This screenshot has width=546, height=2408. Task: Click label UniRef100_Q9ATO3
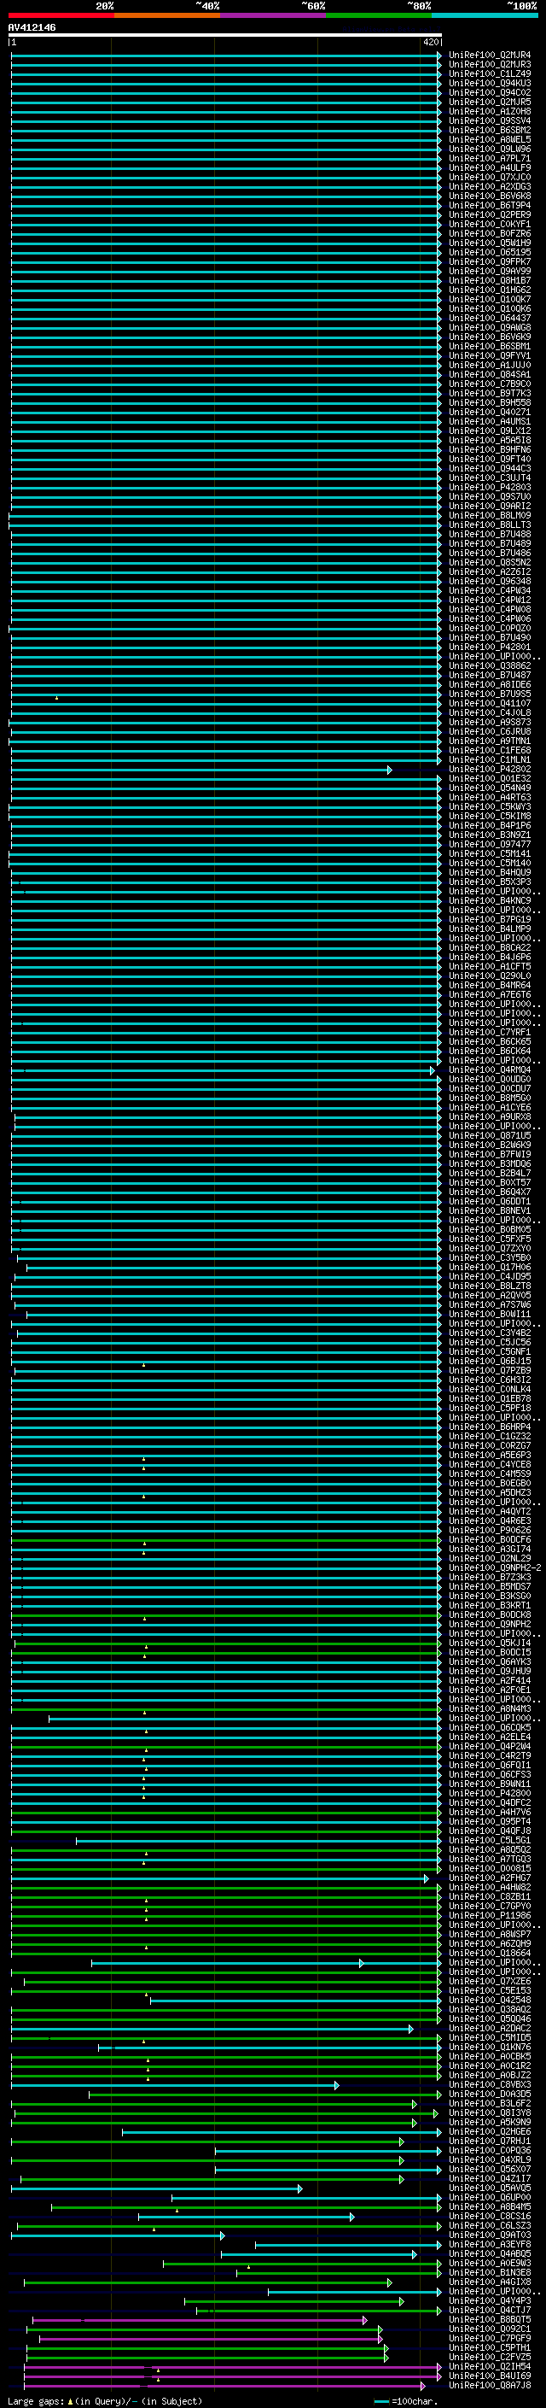pos(490,2234)
